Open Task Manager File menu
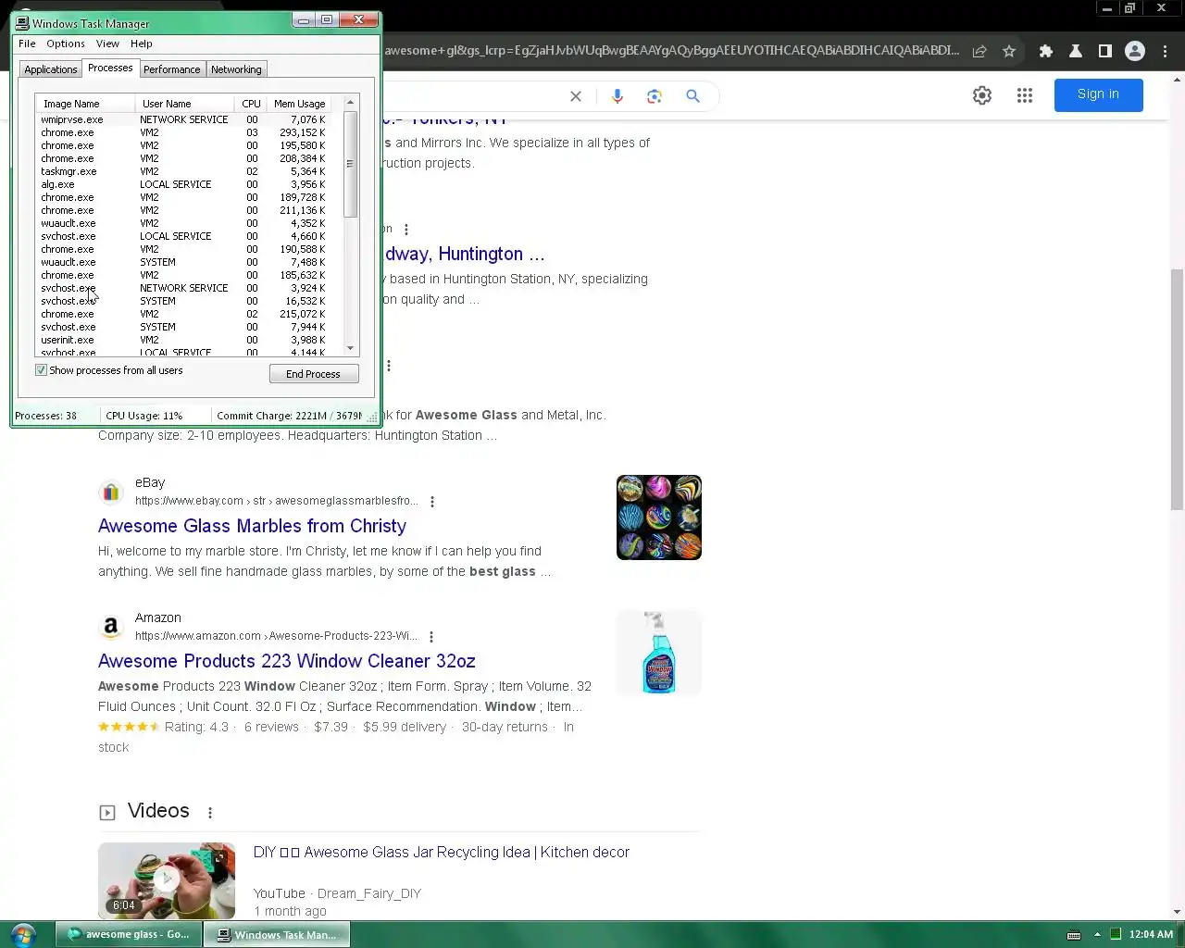This screenshot has width=1185, height=948. [27, 44]
